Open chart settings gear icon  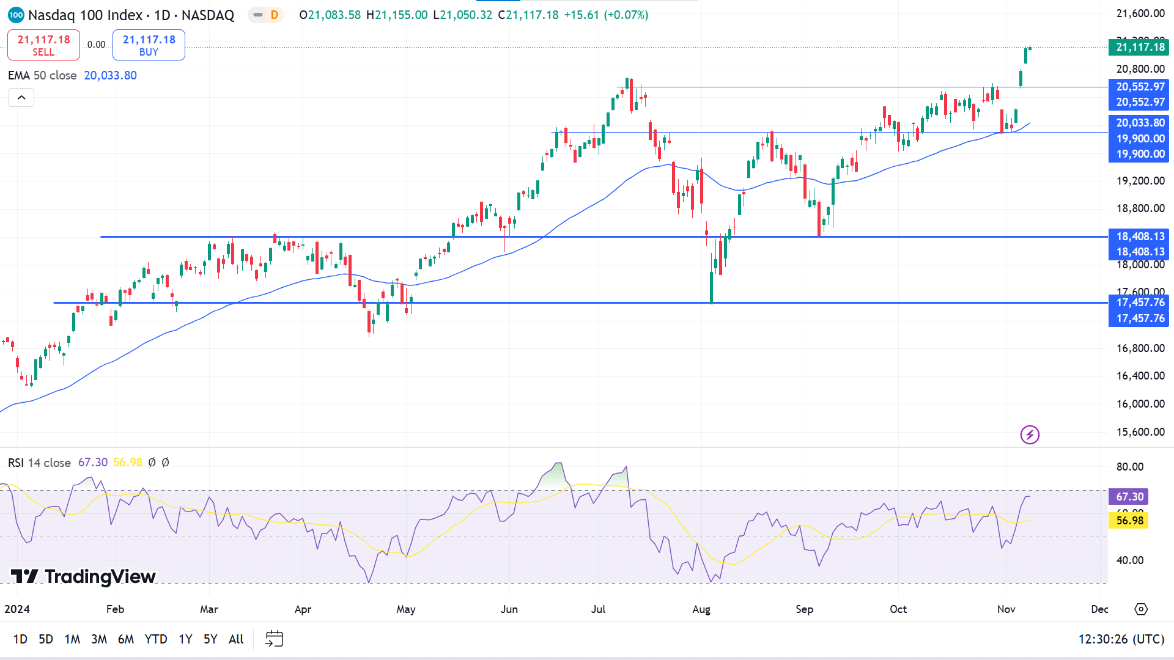point(1141,609)
